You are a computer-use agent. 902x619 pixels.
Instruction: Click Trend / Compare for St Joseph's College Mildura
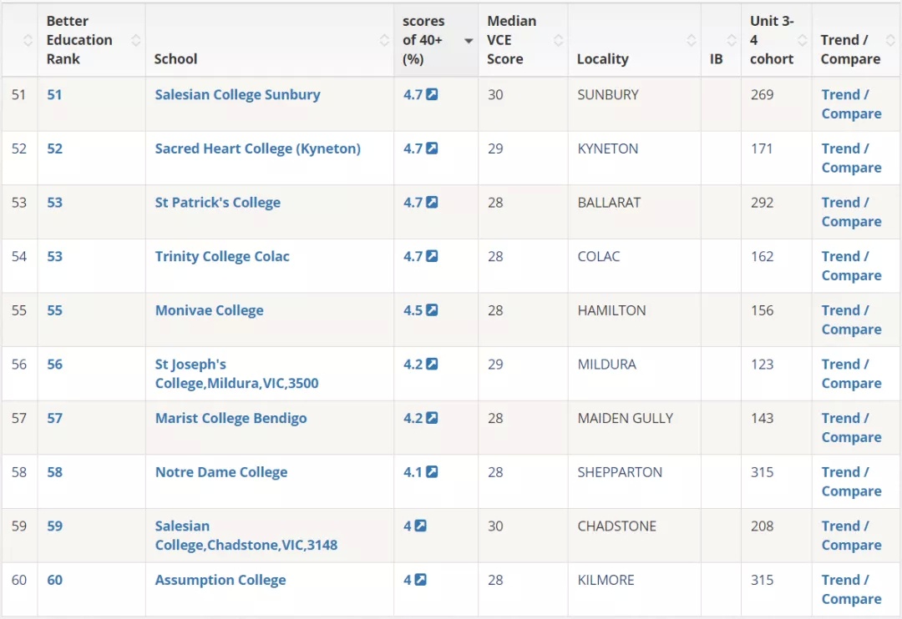point(851,374)
